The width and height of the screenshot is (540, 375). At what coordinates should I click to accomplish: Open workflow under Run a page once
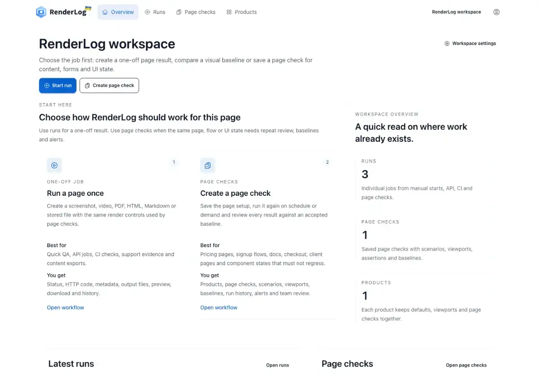pyautogui.click(x=65, y=307)
